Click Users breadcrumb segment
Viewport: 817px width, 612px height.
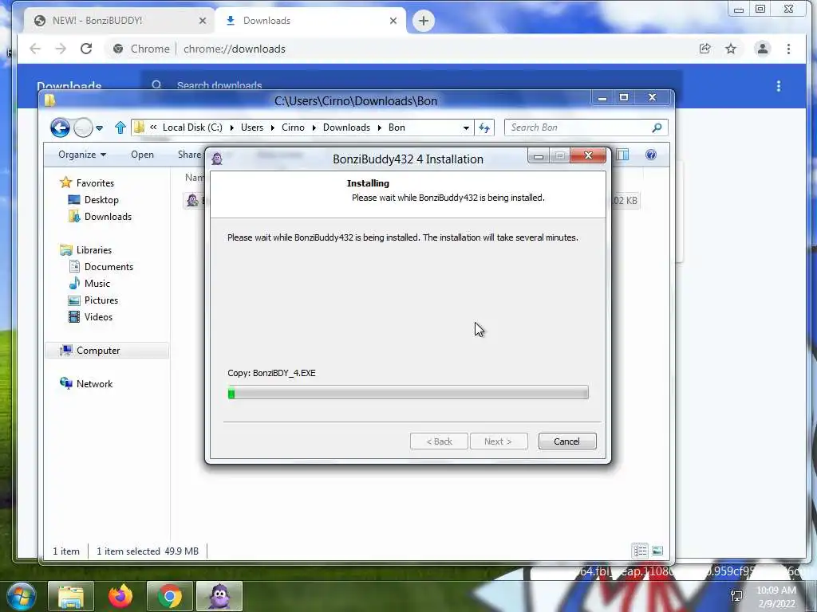click(252, 127)
